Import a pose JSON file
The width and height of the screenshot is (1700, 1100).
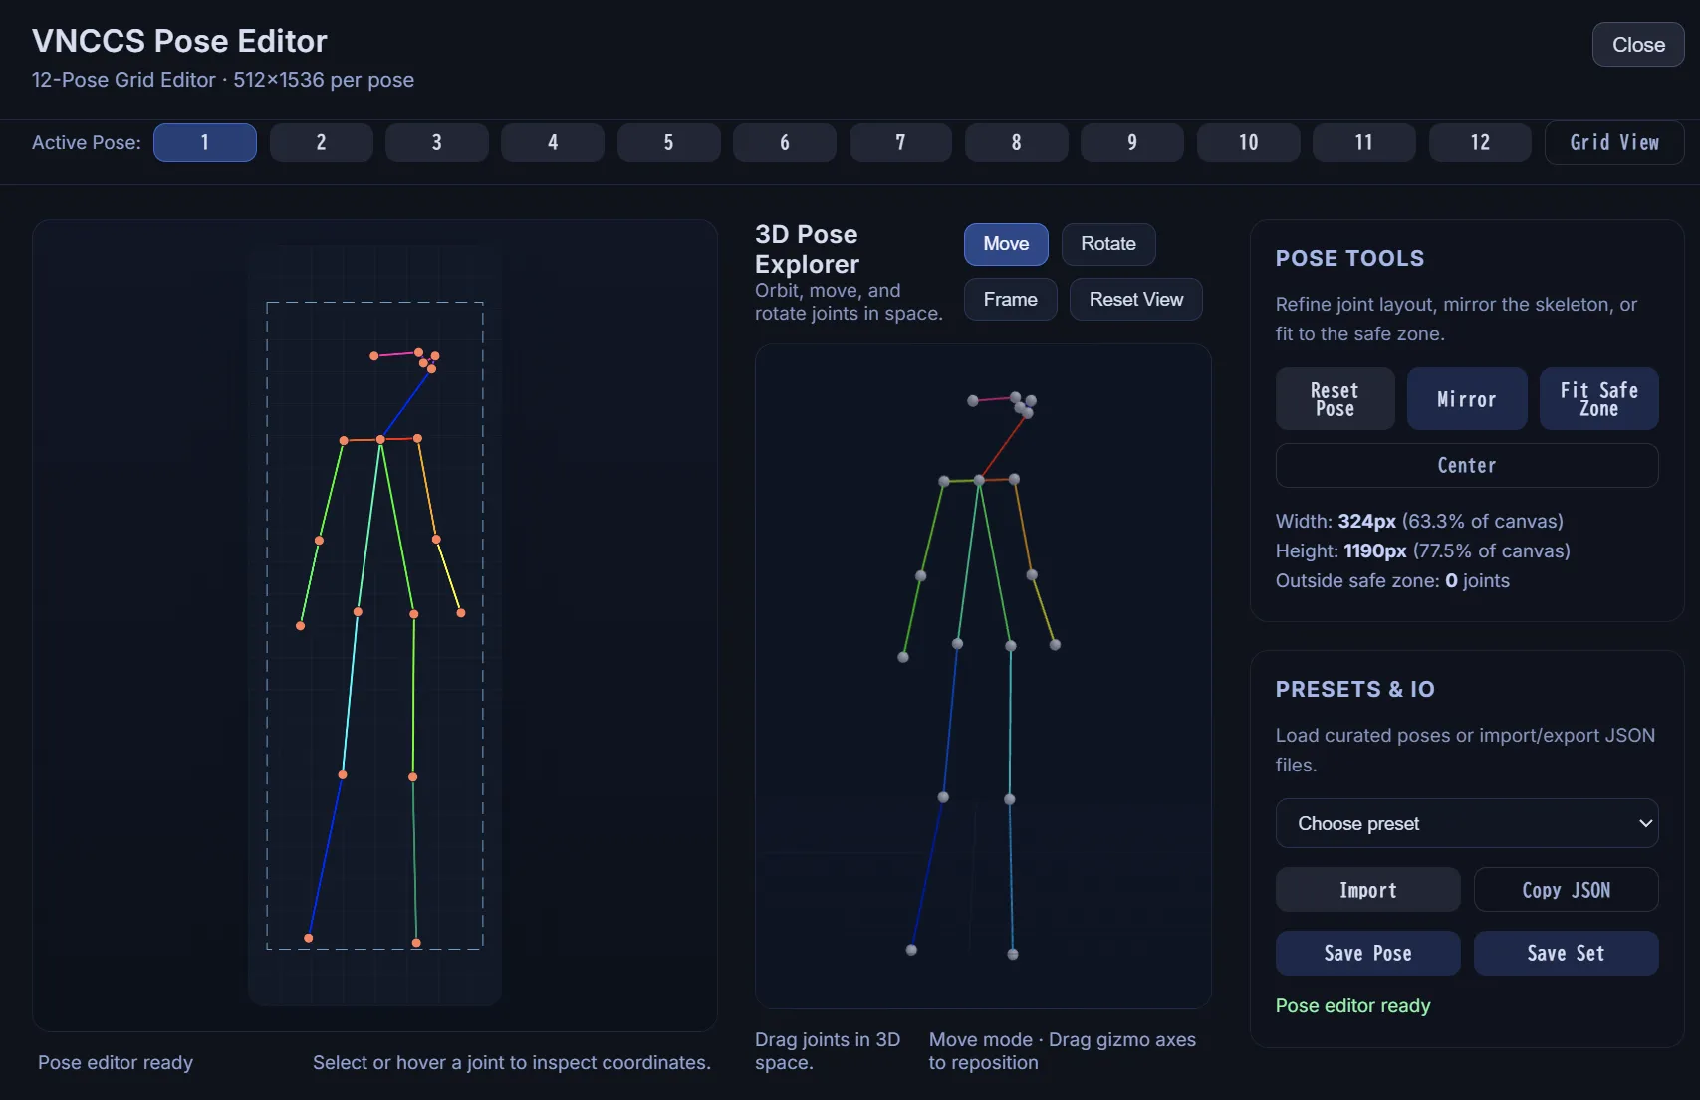1367,890
